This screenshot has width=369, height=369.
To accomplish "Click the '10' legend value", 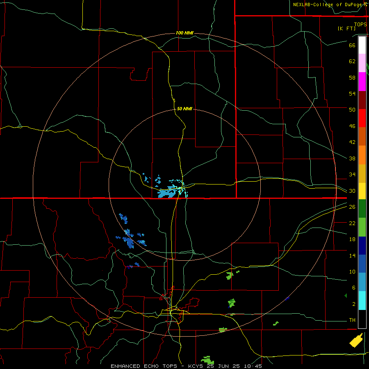I will [x=352, y=271].
